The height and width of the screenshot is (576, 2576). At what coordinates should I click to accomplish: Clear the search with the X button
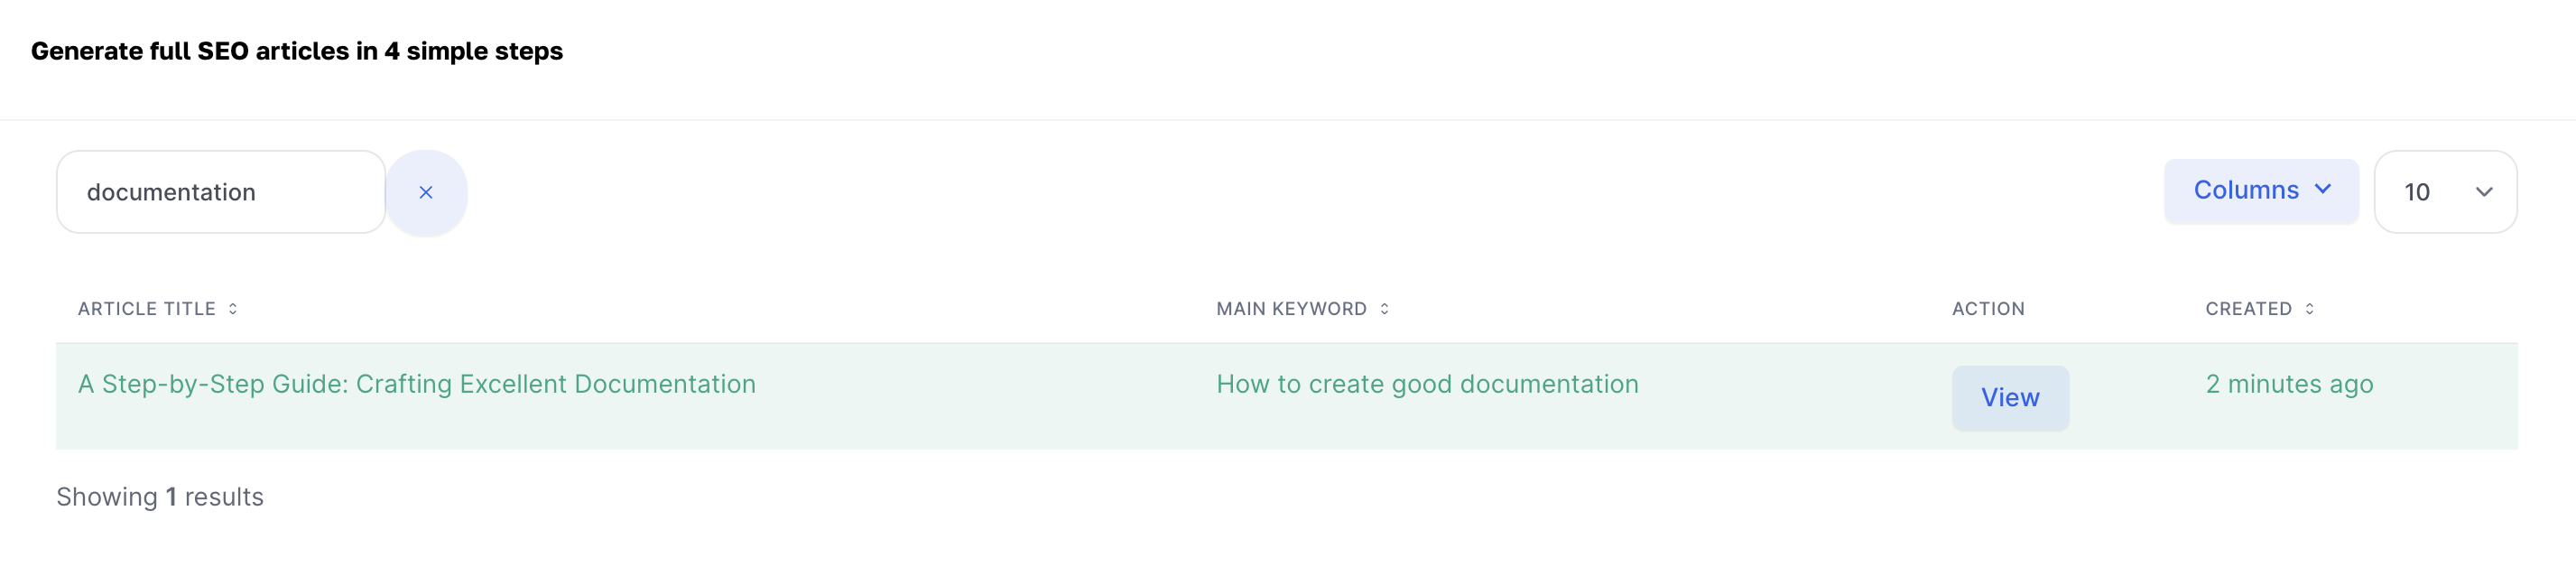426,192
